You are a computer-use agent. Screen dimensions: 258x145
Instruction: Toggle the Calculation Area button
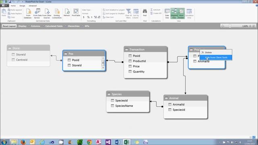click(x=189, y=13)
